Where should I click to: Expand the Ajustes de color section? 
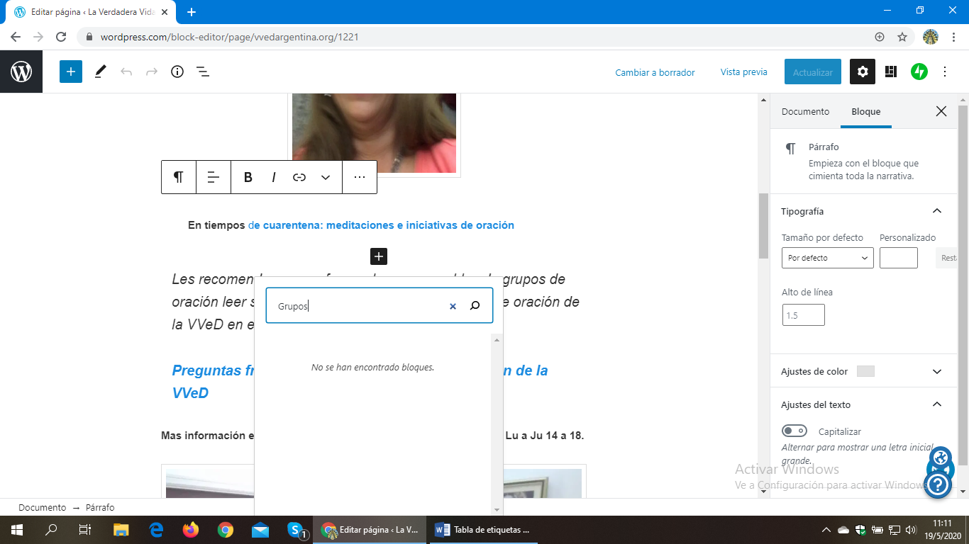click(x=936, y=371)
